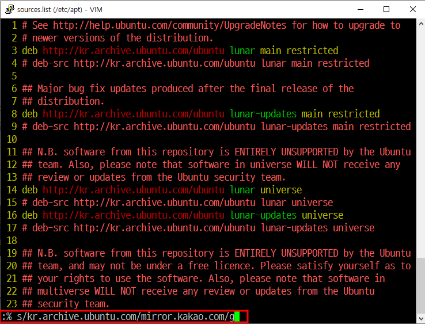This screenshot has width=425, height=324.
Task: Click 'lunar-updates' on line 16
Action: tap(263, 215)
